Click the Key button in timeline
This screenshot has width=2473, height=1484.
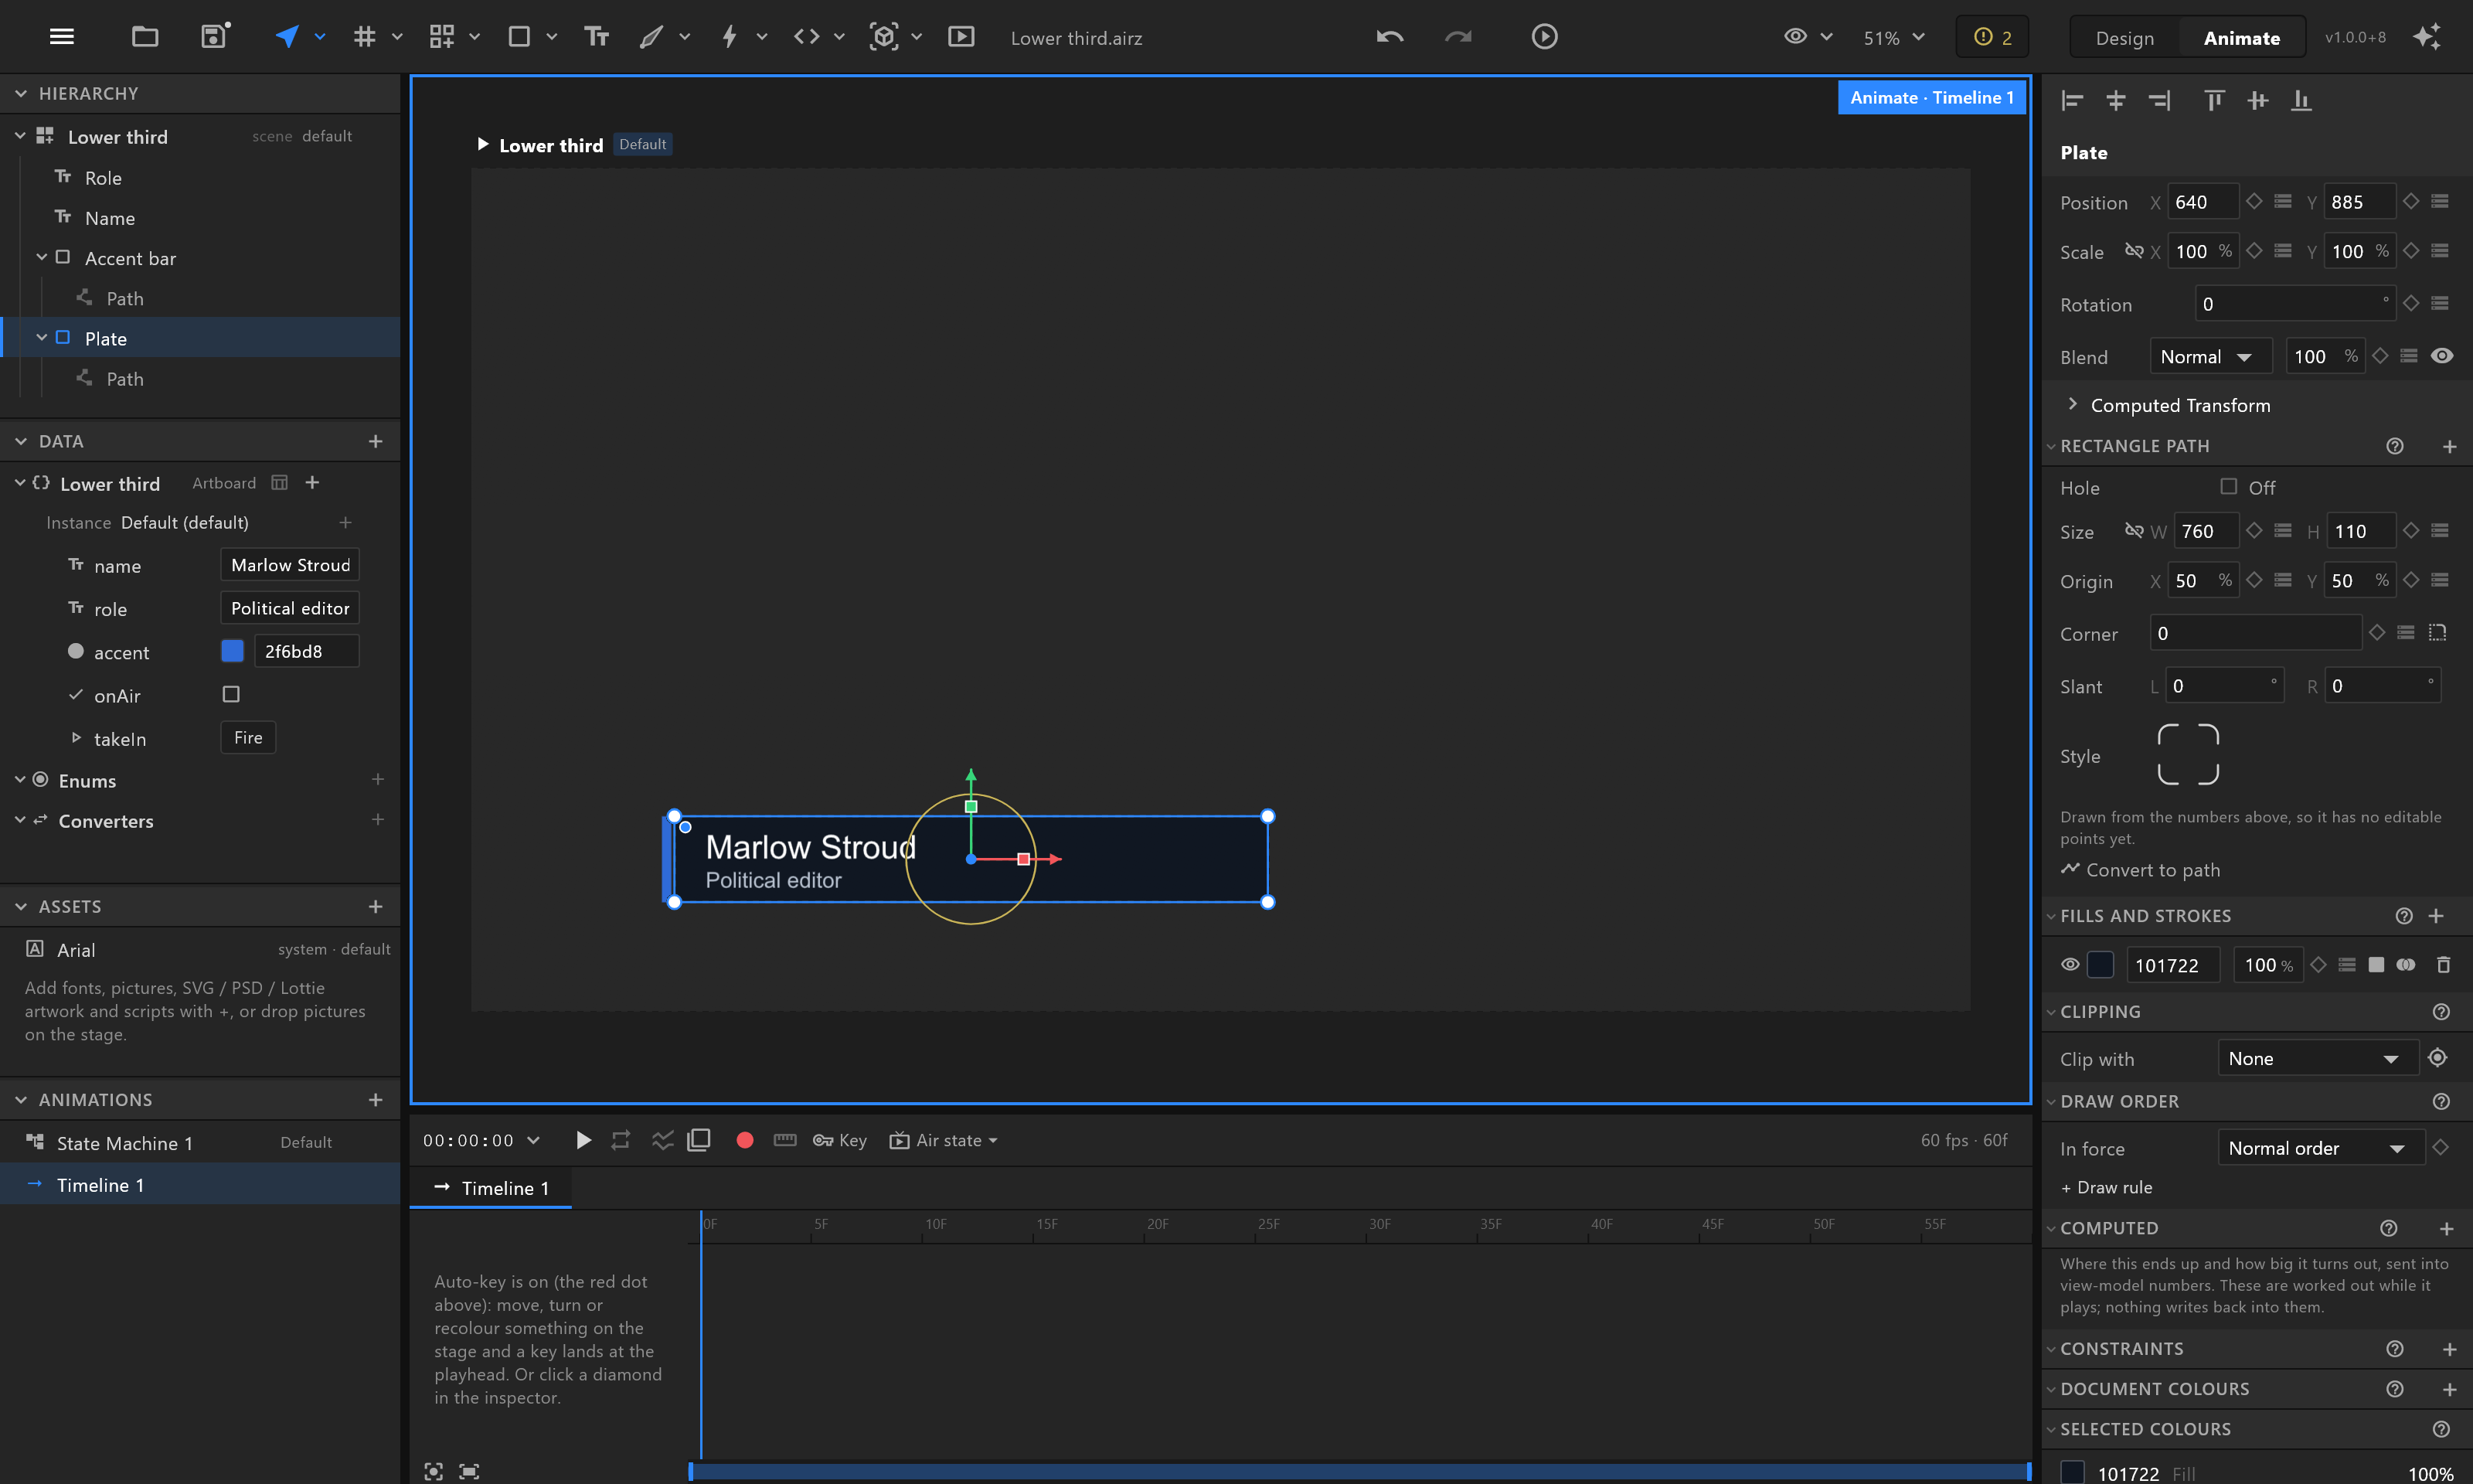839,1140
